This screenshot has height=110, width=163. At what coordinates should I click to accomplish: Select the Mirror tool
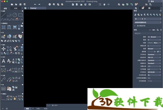pyautogui.click(x=8, y=50)
